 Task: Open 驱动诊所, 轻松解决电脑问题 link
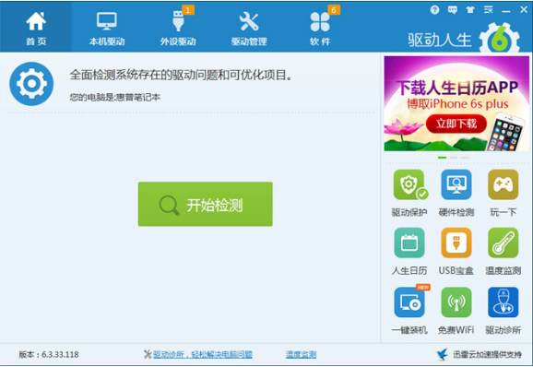[203, 354]
